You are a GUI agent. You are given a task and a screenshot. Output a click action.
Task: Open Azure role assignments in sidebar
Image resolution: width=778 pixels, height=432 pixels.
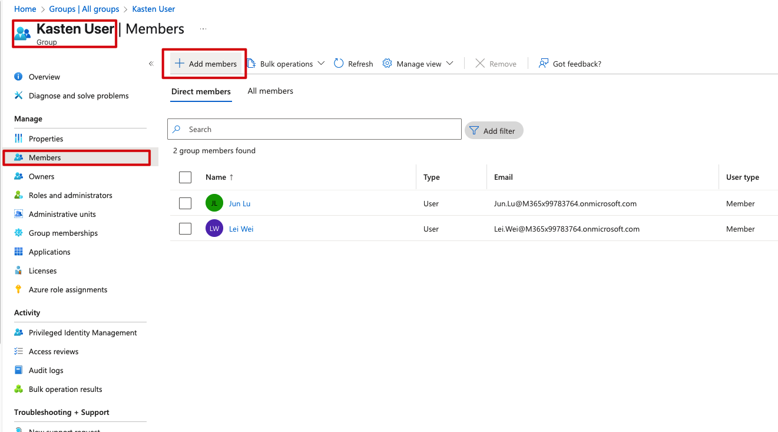pyautogui.click(x=68, y=289)
